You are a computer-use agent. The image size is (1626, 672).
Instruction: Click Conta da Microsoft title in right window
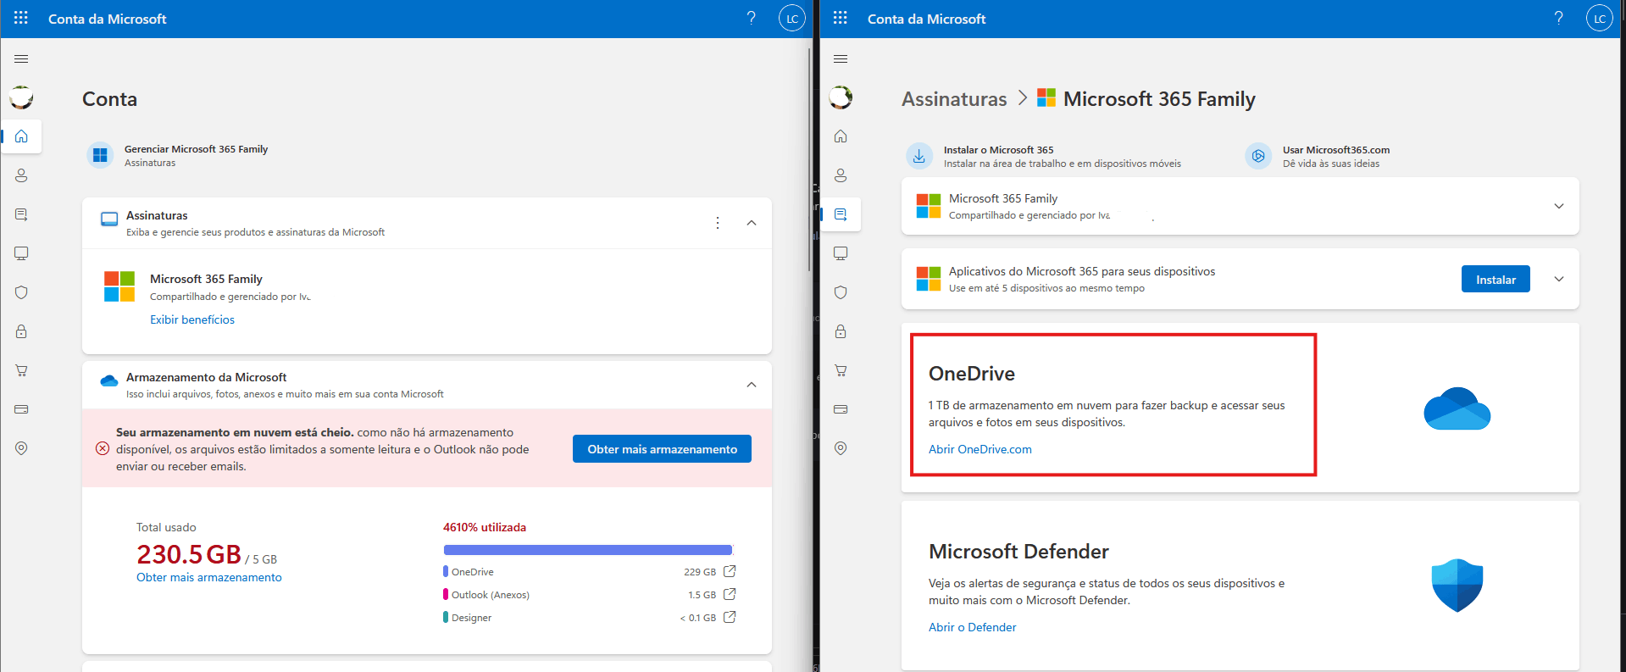coord(927,19)
